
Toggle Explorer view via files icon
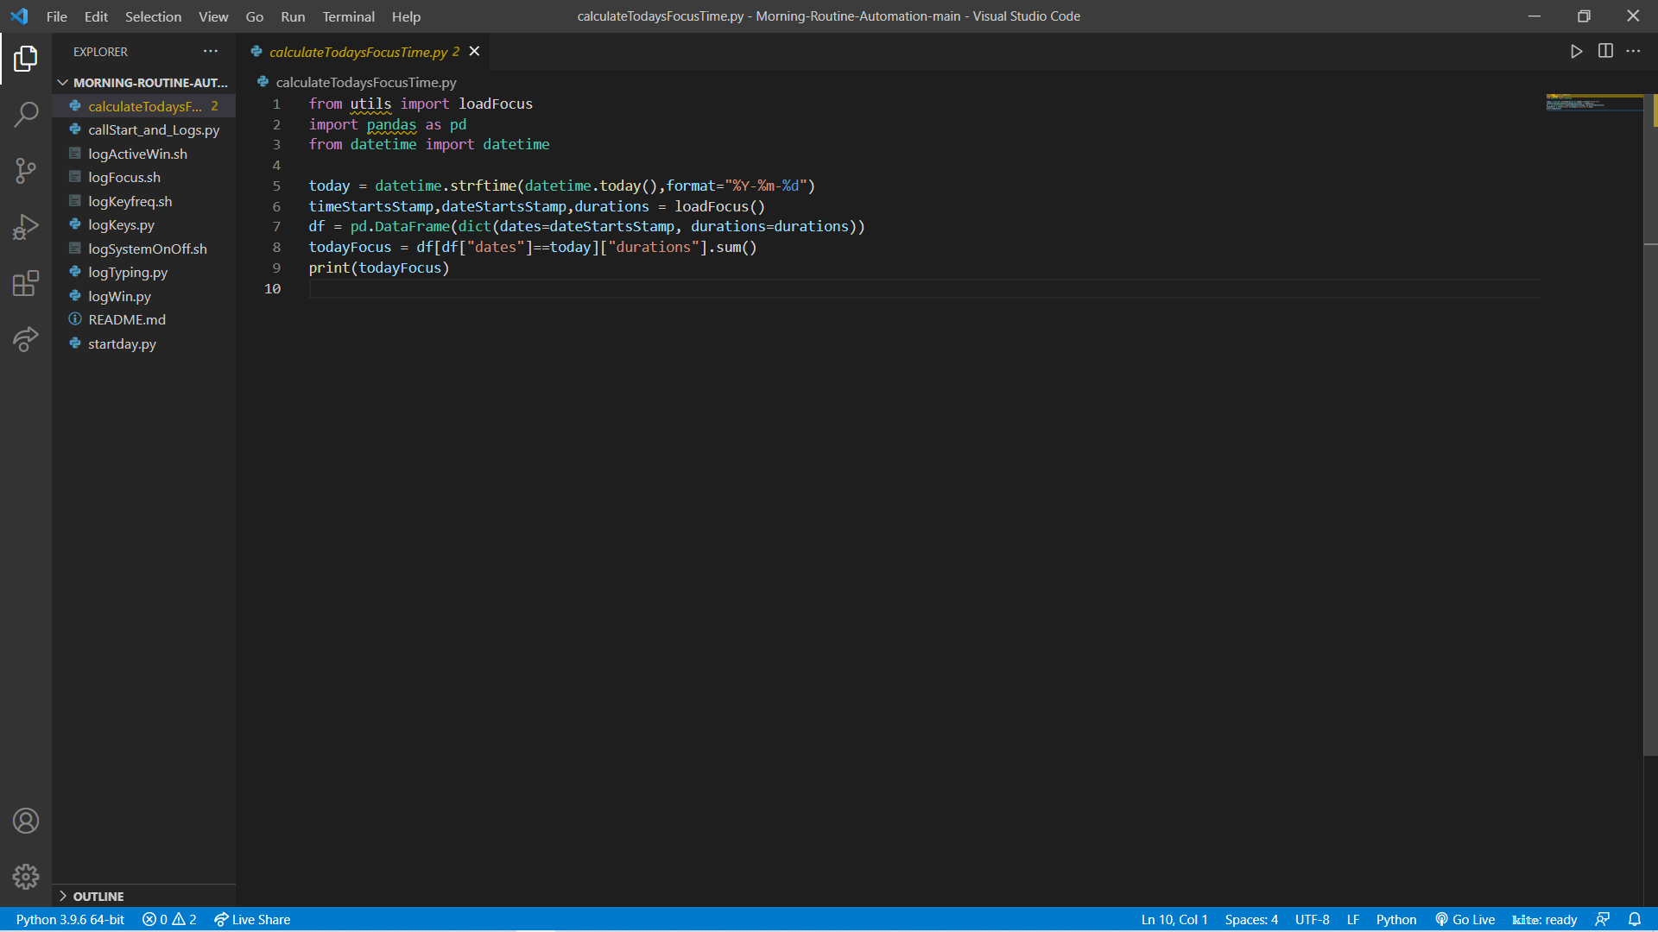pyautogui.click(x=26, y=59)
